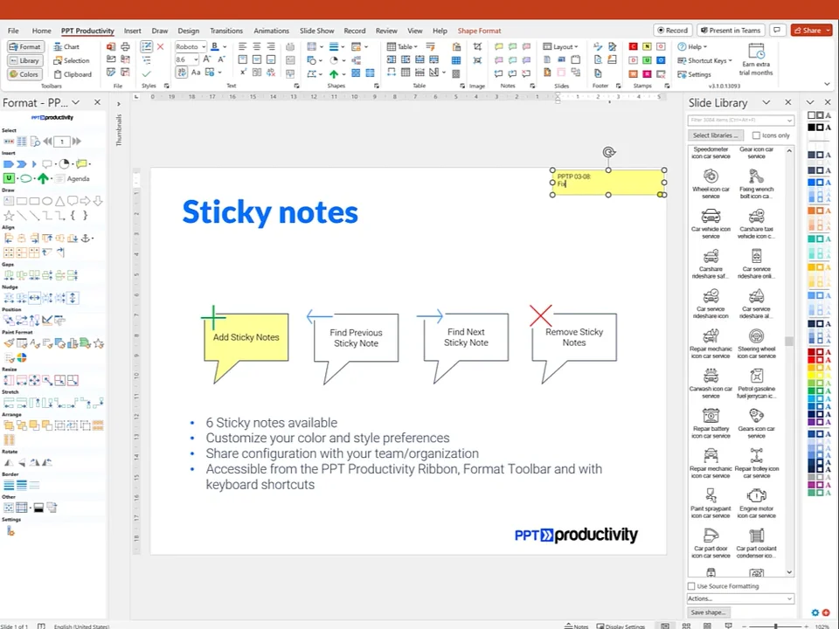Open the Help dropdown
Image resolution: width=839 pixels, height=629 pixels.
click(x=692, y=46)
